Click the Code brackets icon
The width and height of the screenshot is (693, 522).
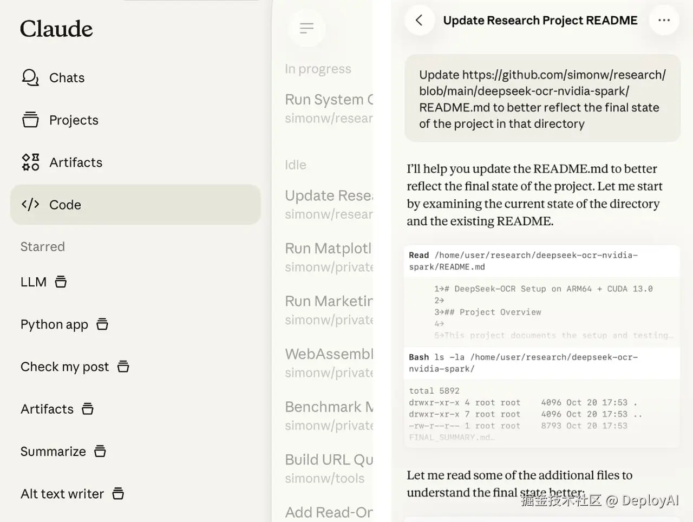coord(30,204)
